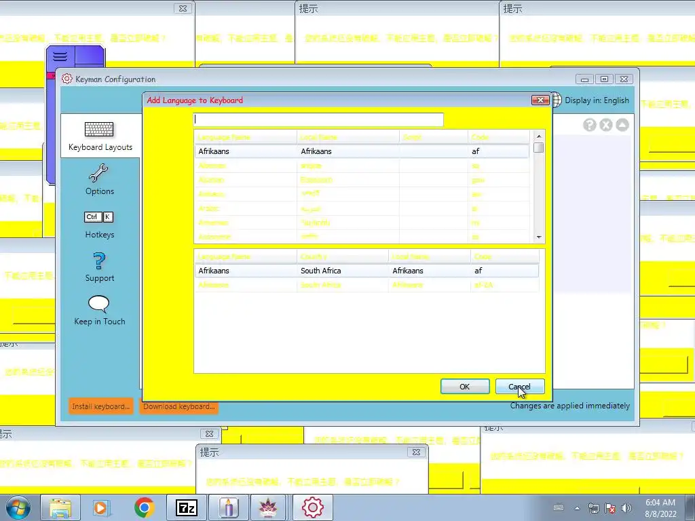The image size is (695, 521).
Task: Show hidden system tray icons
Action: coord(577,508)
